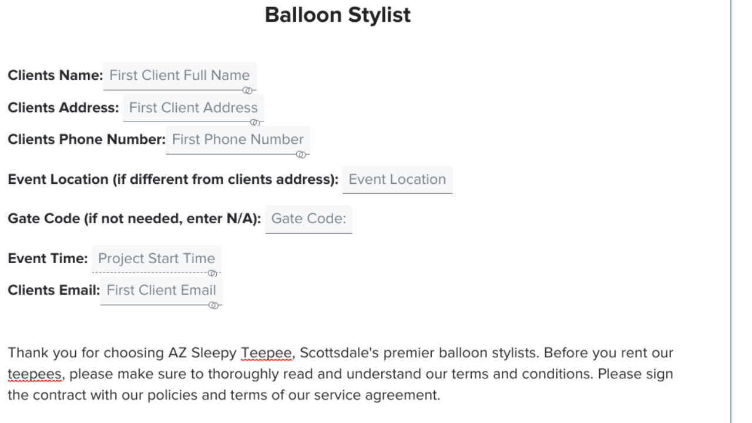Focus the Project Start Time field
Viewport: 752px width, 423px height.
[156, 259]
